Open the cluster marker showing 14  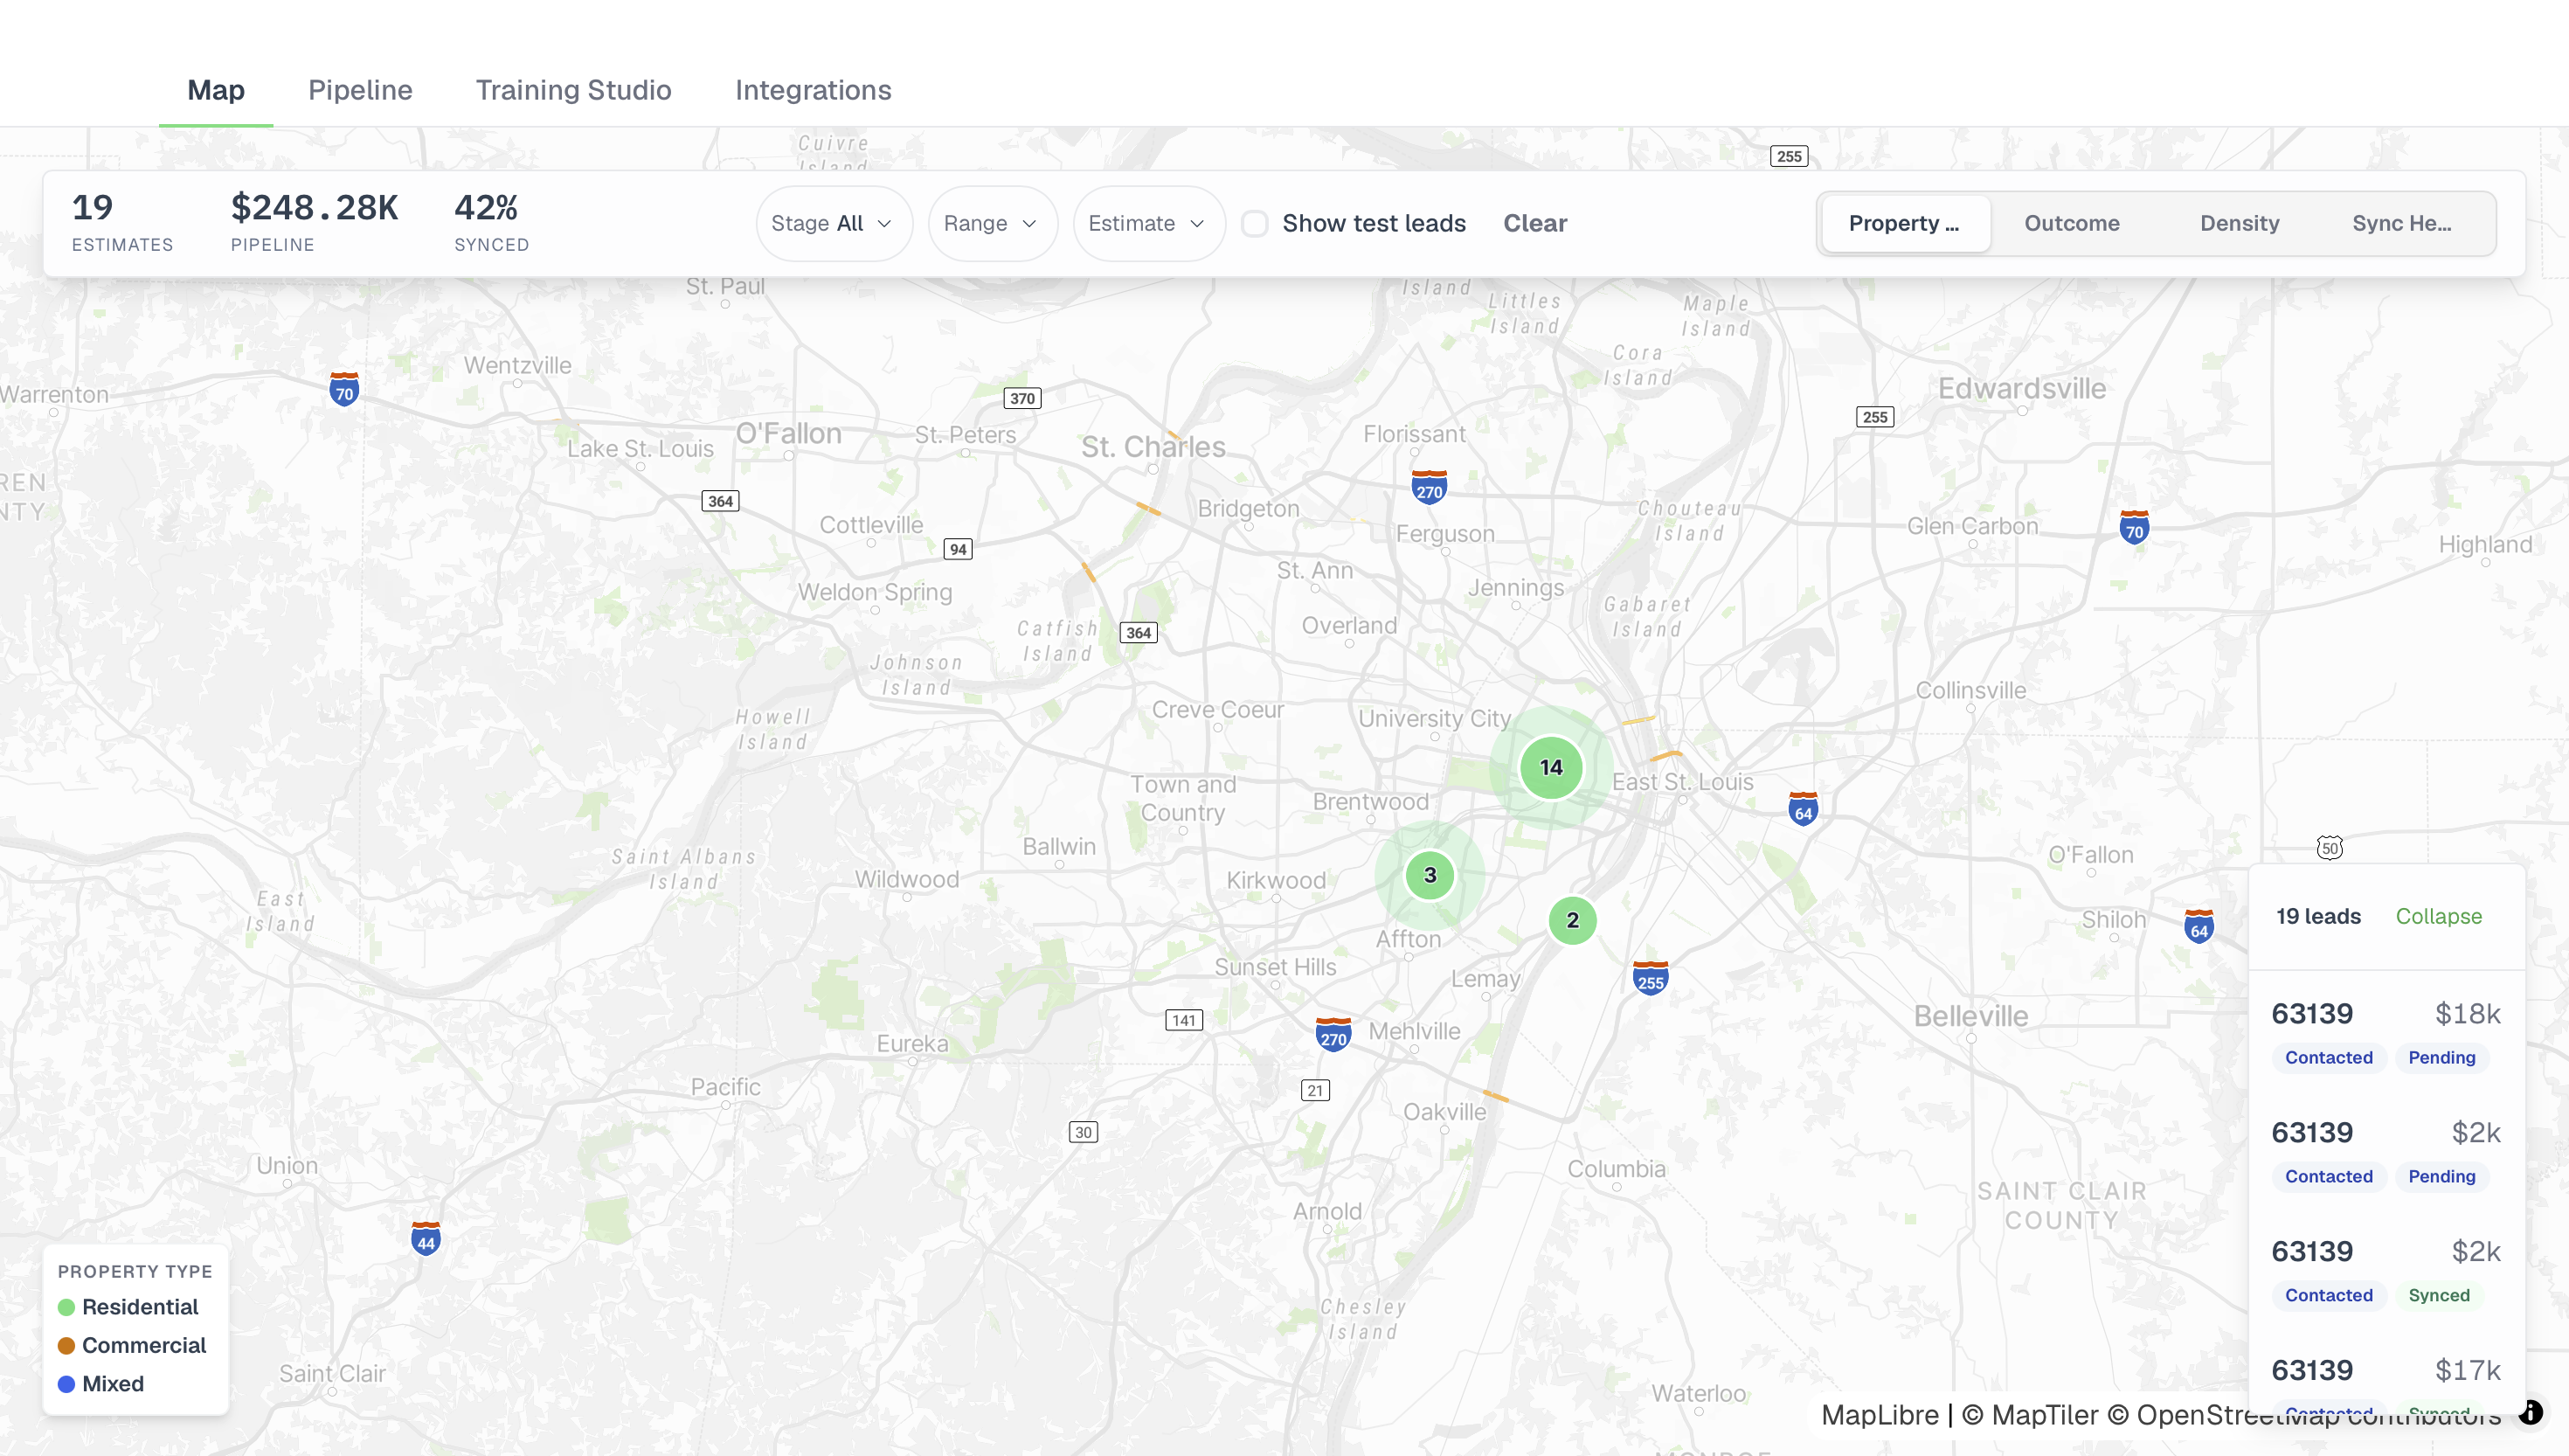point(1550,767)
